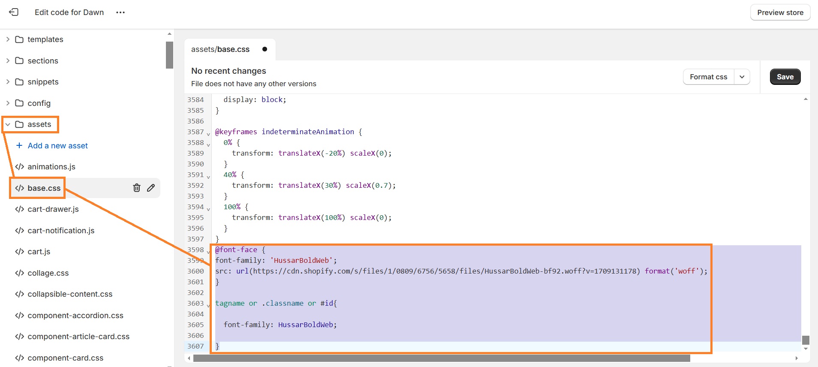Image resolution: width=818 pixels, height=367 pixels.
Task: Open the three-dot more actions menu
Action: coord(120,12)
